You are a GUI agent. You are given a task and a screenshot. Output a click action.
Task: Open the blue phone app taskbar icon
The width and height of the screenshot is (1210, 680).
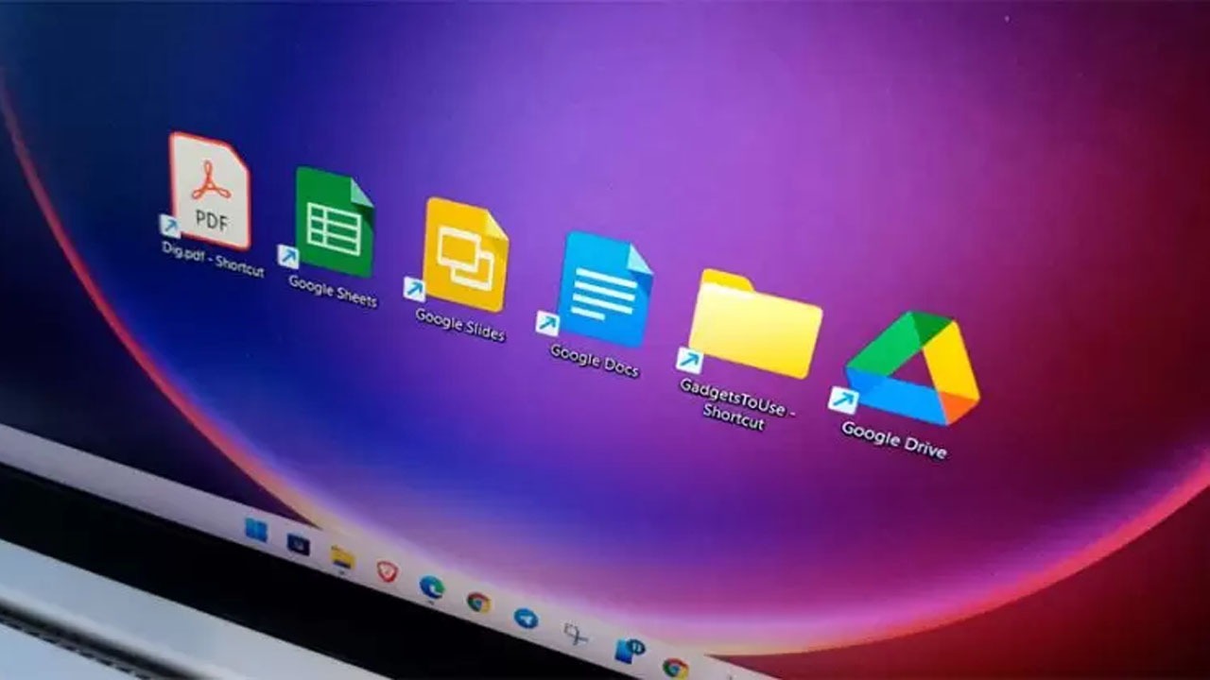pos(629,650)
